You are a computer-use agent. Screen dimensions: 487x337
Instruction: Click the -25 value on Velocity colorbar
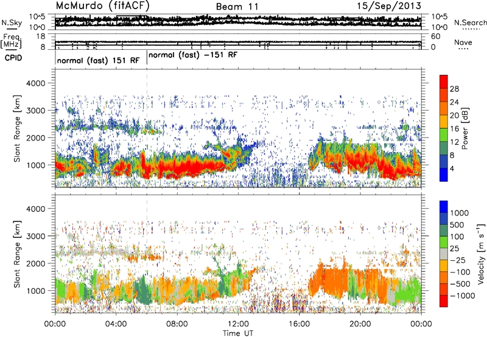[x=457, y=260]
